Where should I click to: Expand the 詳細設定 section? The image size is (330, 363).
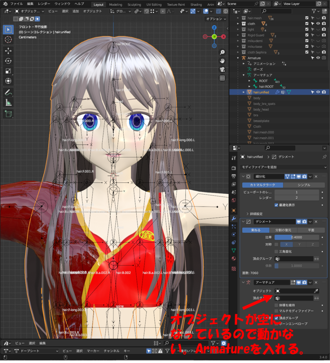[x=254, y=214]
